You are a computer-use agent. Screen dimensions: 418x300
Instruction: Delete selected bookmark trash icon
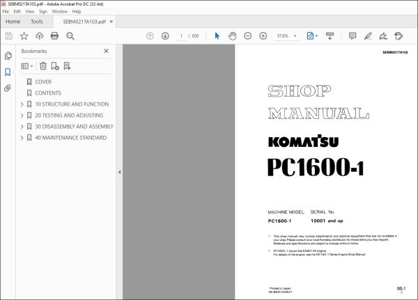coord(43,66)
